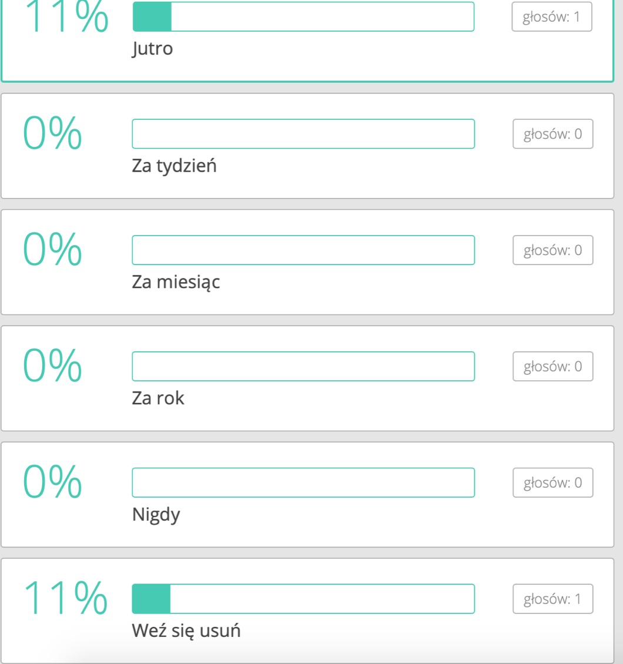Click the Za miesiąc progress bar

(303, 250)
